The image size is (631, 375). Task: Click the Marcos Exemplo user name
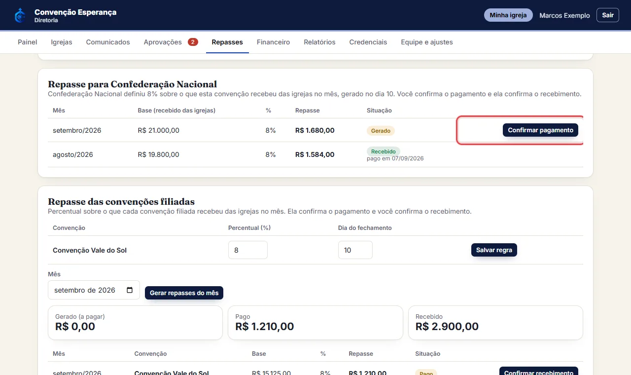564,15
